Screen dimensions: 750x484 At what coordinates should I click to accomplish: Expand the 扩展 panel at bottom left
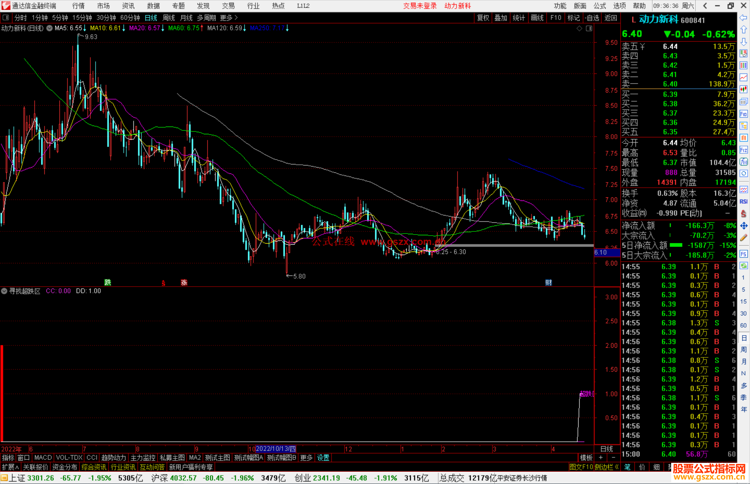click(10, 467)
